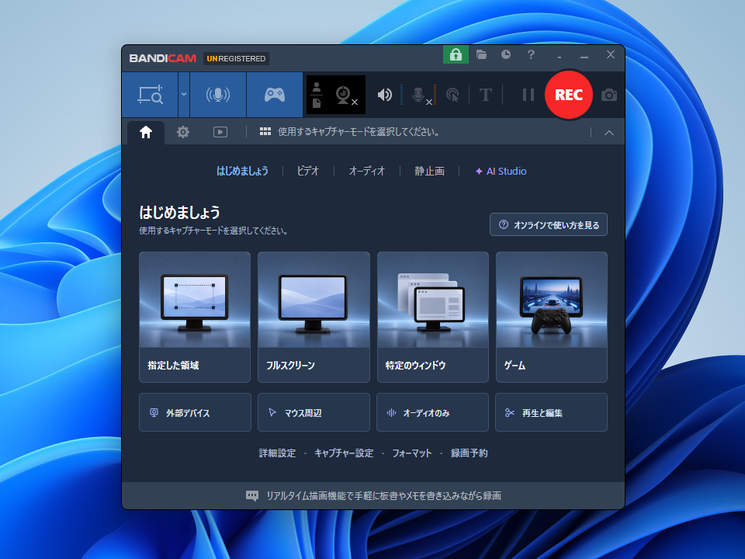745x559 pixels.
Task: Click the speech bubble tip icon
Action: tap(252, 496)
